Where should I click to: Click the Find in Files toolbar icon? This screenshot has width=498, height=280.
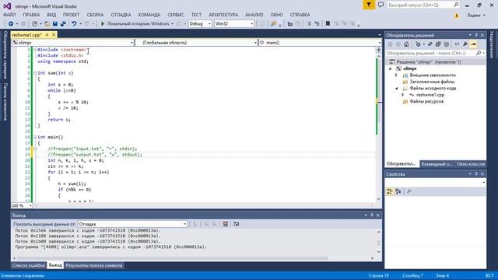coord(273,24)
